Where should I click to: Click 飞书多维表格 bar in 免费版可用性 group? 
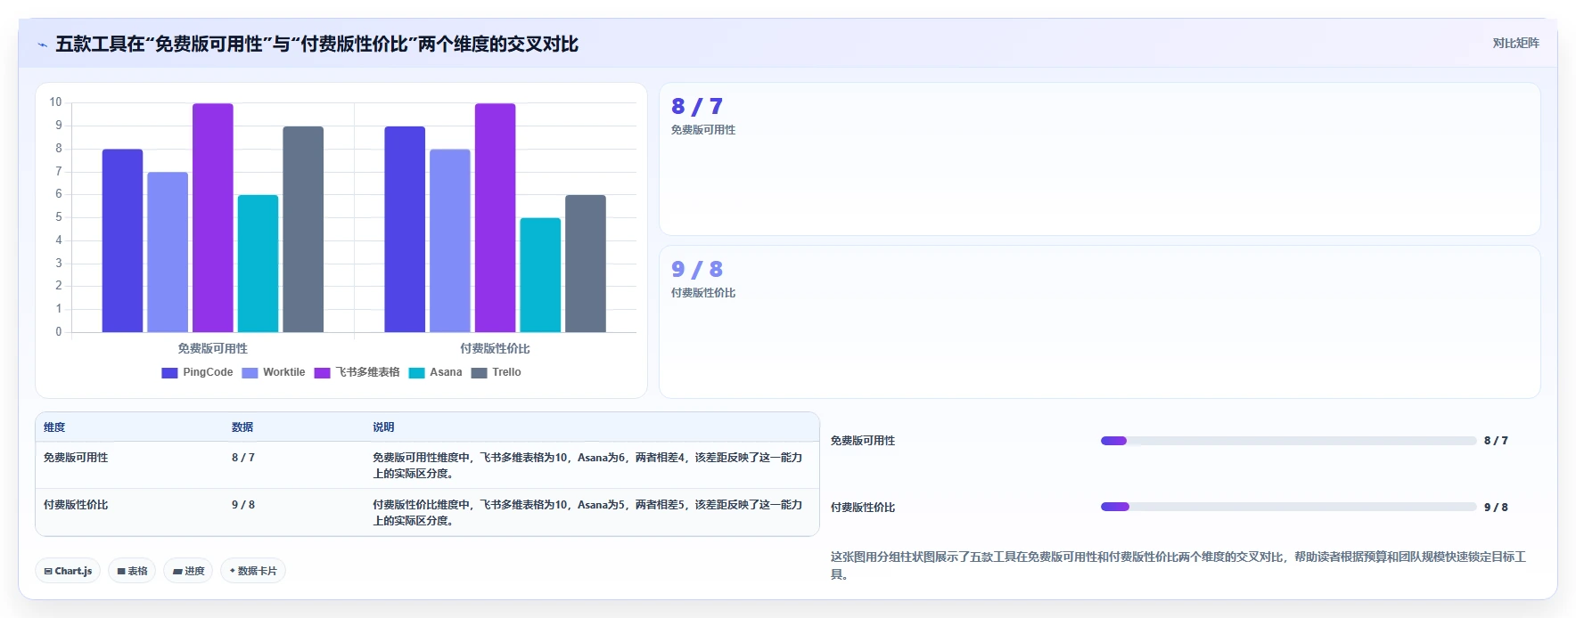coord(213,218)
